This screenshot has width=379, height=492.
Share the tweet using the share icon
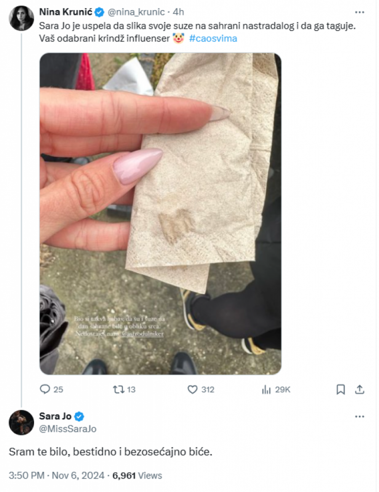[x=359, y=390]
